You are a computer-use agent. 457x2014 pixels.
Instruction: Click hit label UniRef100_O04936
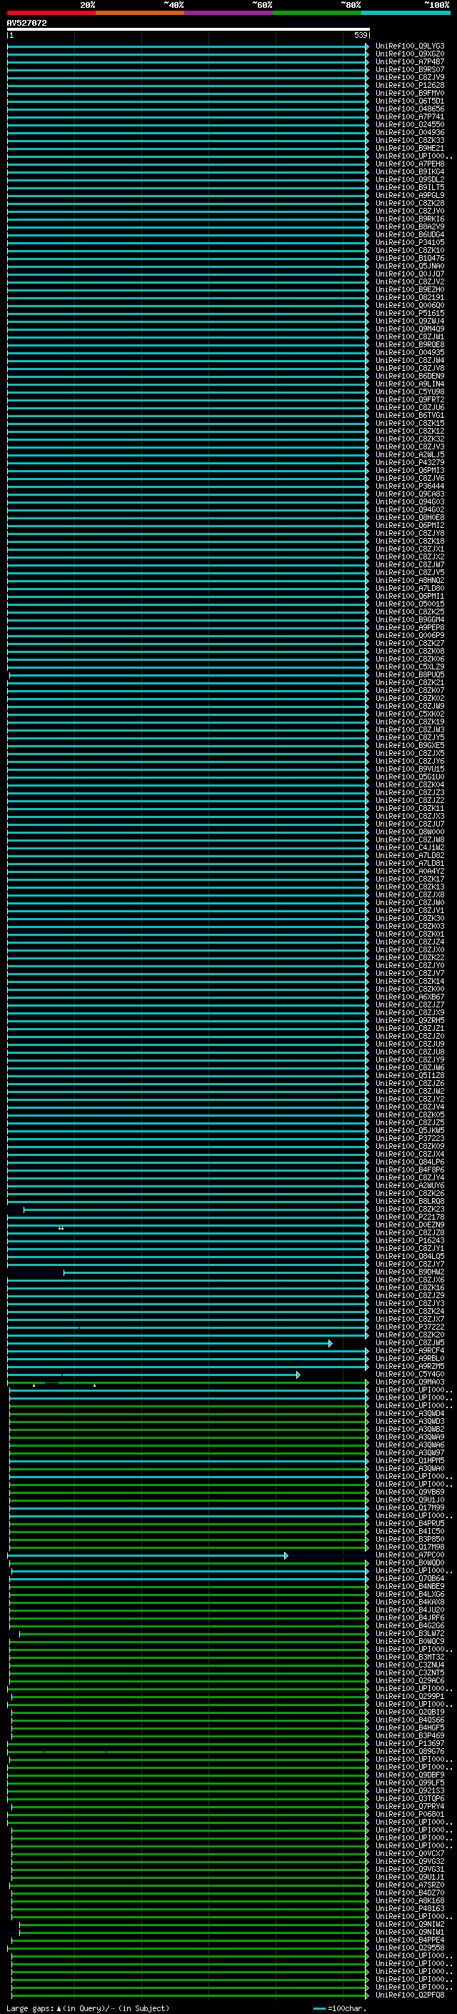(x=409, y=132)
